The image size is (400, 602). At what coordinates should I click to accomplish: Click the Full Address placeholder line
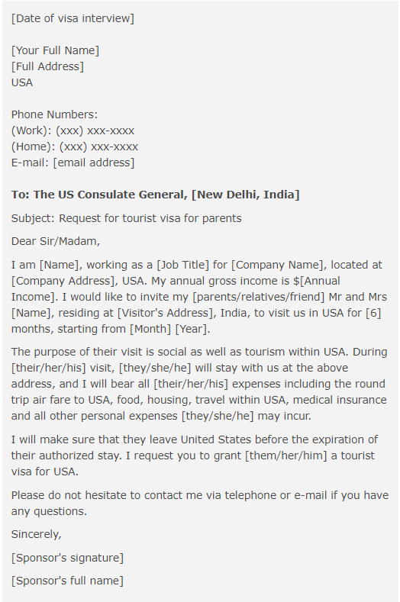47,67
